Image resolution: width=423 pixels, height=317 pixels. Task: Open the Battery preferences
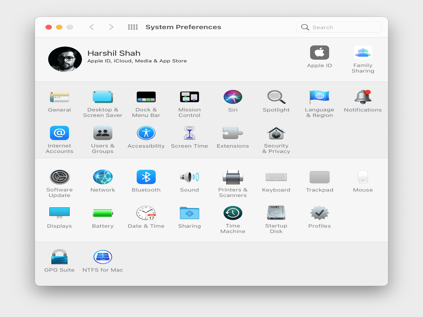tap(103, 213)
